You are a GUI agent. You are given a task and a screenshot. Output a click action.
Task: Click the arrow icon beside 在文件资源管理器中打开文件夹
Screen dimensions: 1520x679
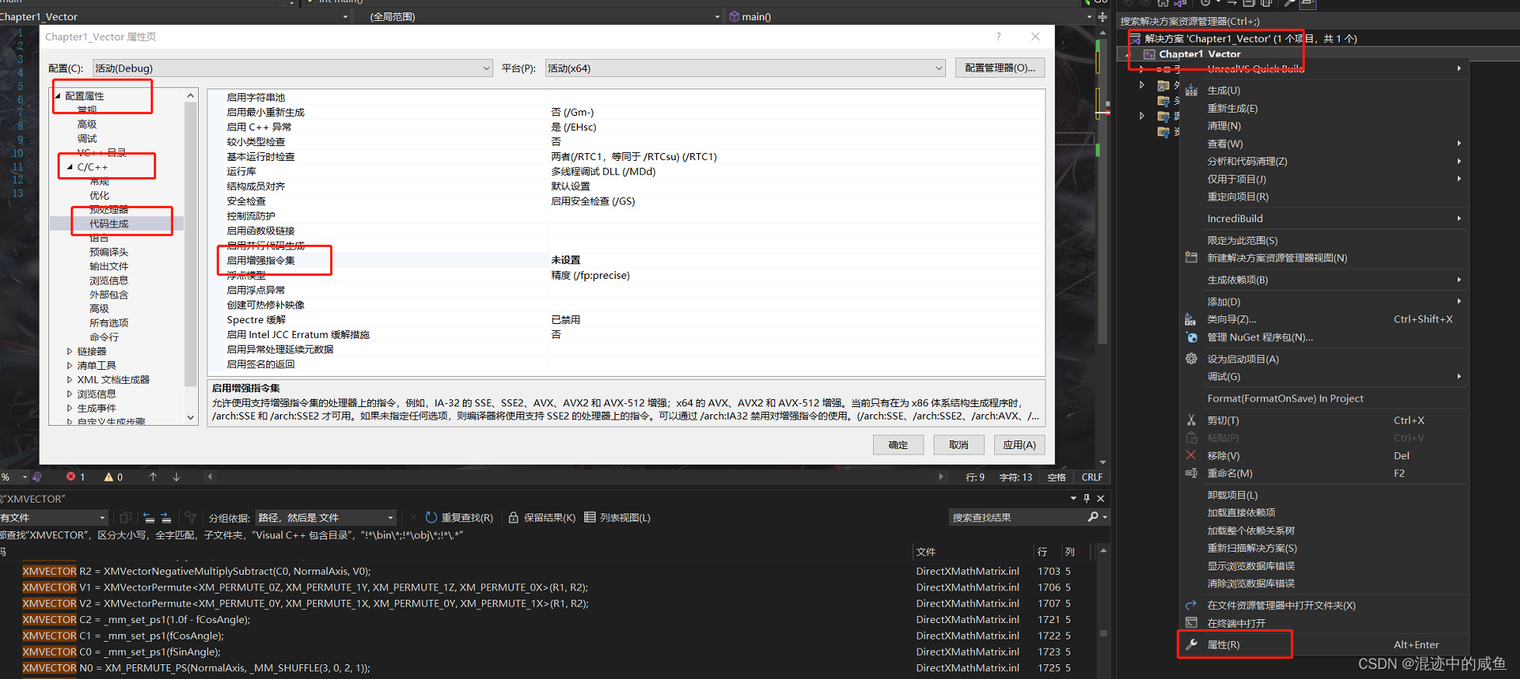click(1191, 604)
